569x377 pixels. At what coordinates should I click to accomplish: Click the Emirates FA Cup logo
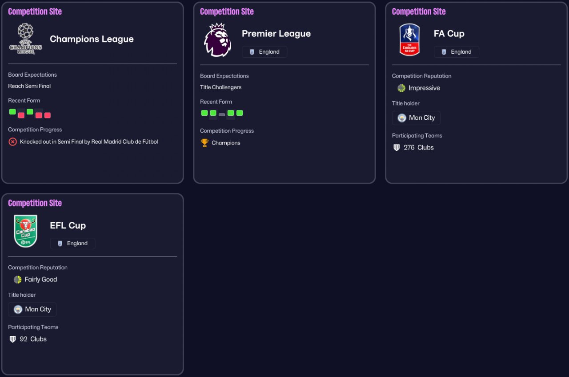tap(409, 40)
